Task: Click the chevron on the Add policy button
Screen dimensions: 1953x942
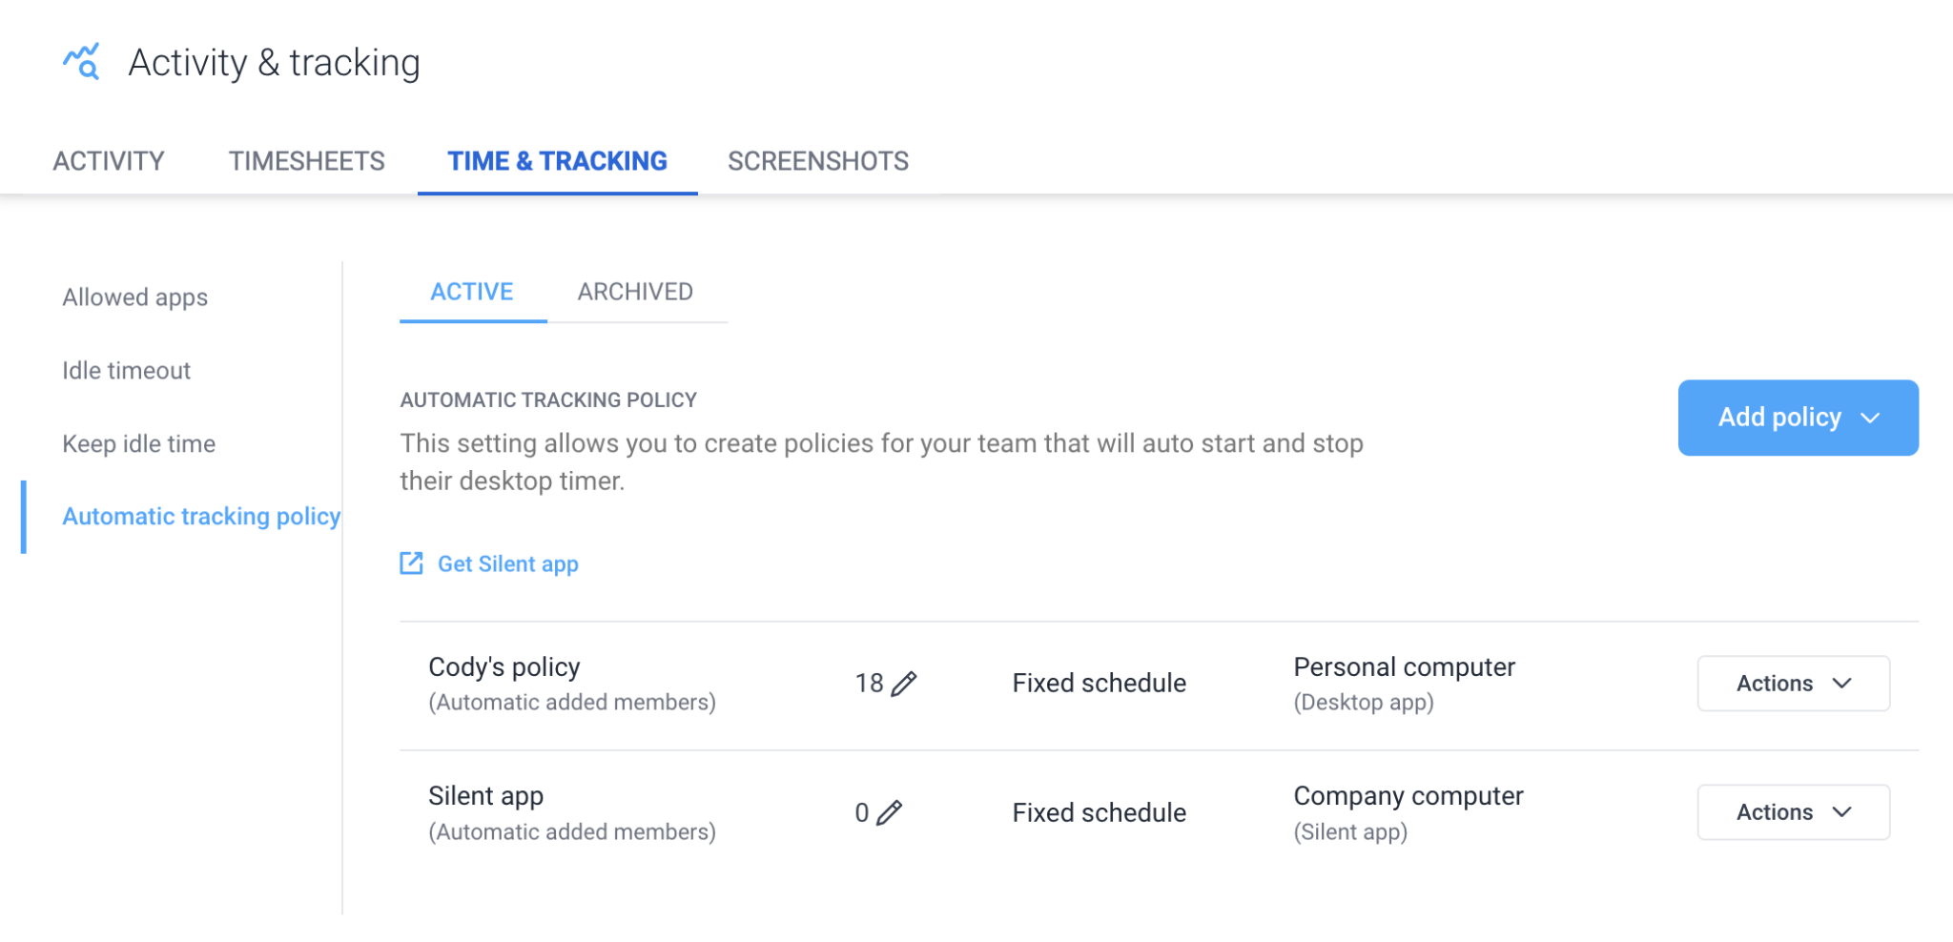Action: [x=1871, y=418]
